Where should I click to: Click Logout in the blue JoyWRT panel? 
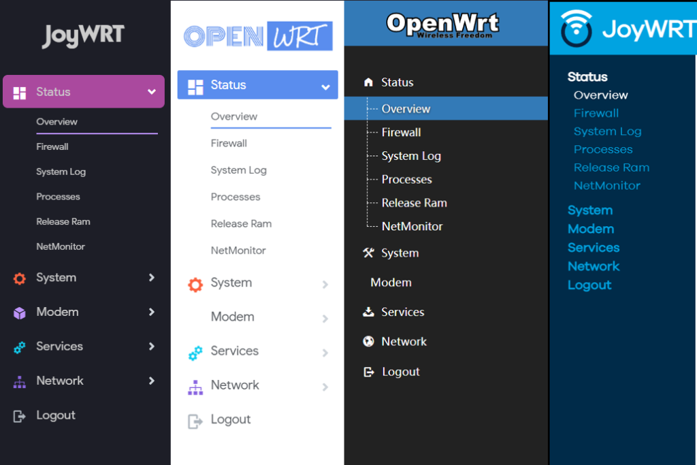589,285
